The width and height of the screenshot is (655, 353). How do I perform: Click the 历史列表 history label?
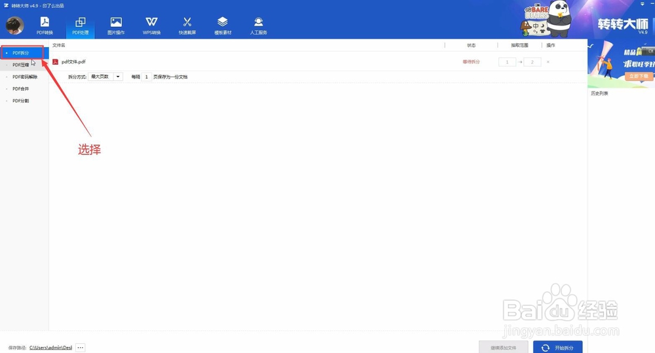click(x=599, y=93)
